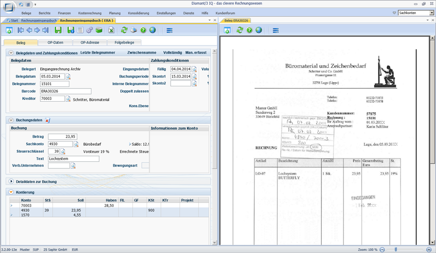
Task: Open the Finanzen menu
Action: tap(64, 13)
